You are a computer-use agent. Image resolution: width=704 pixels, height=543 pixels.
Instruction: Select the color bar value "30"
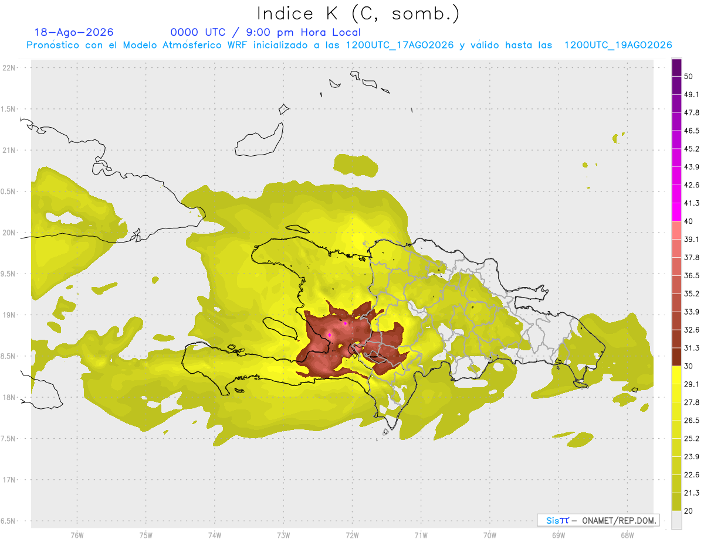tap(688, 366)
